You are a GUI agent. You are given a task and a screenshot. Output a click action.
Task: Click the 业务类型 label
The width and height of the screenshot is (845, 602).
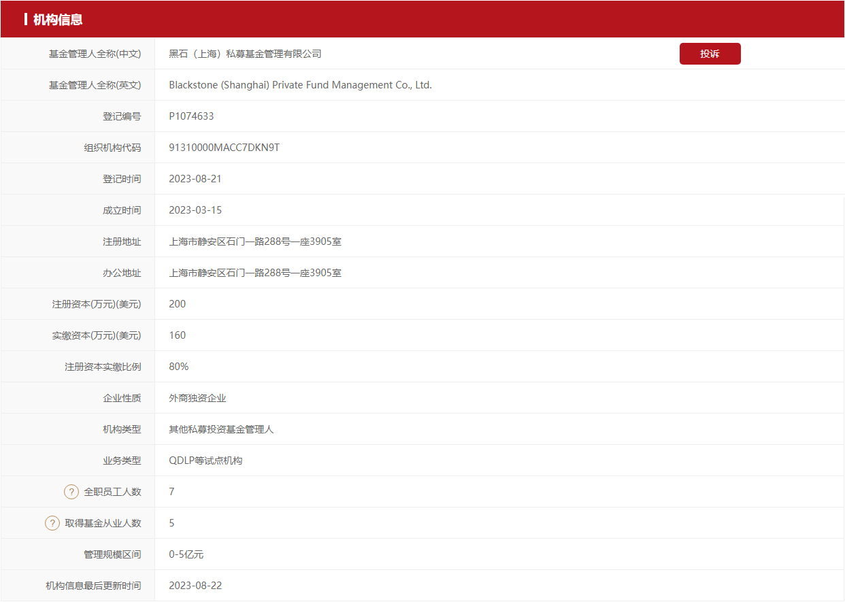pyautogui.click(x=122, y=461)
